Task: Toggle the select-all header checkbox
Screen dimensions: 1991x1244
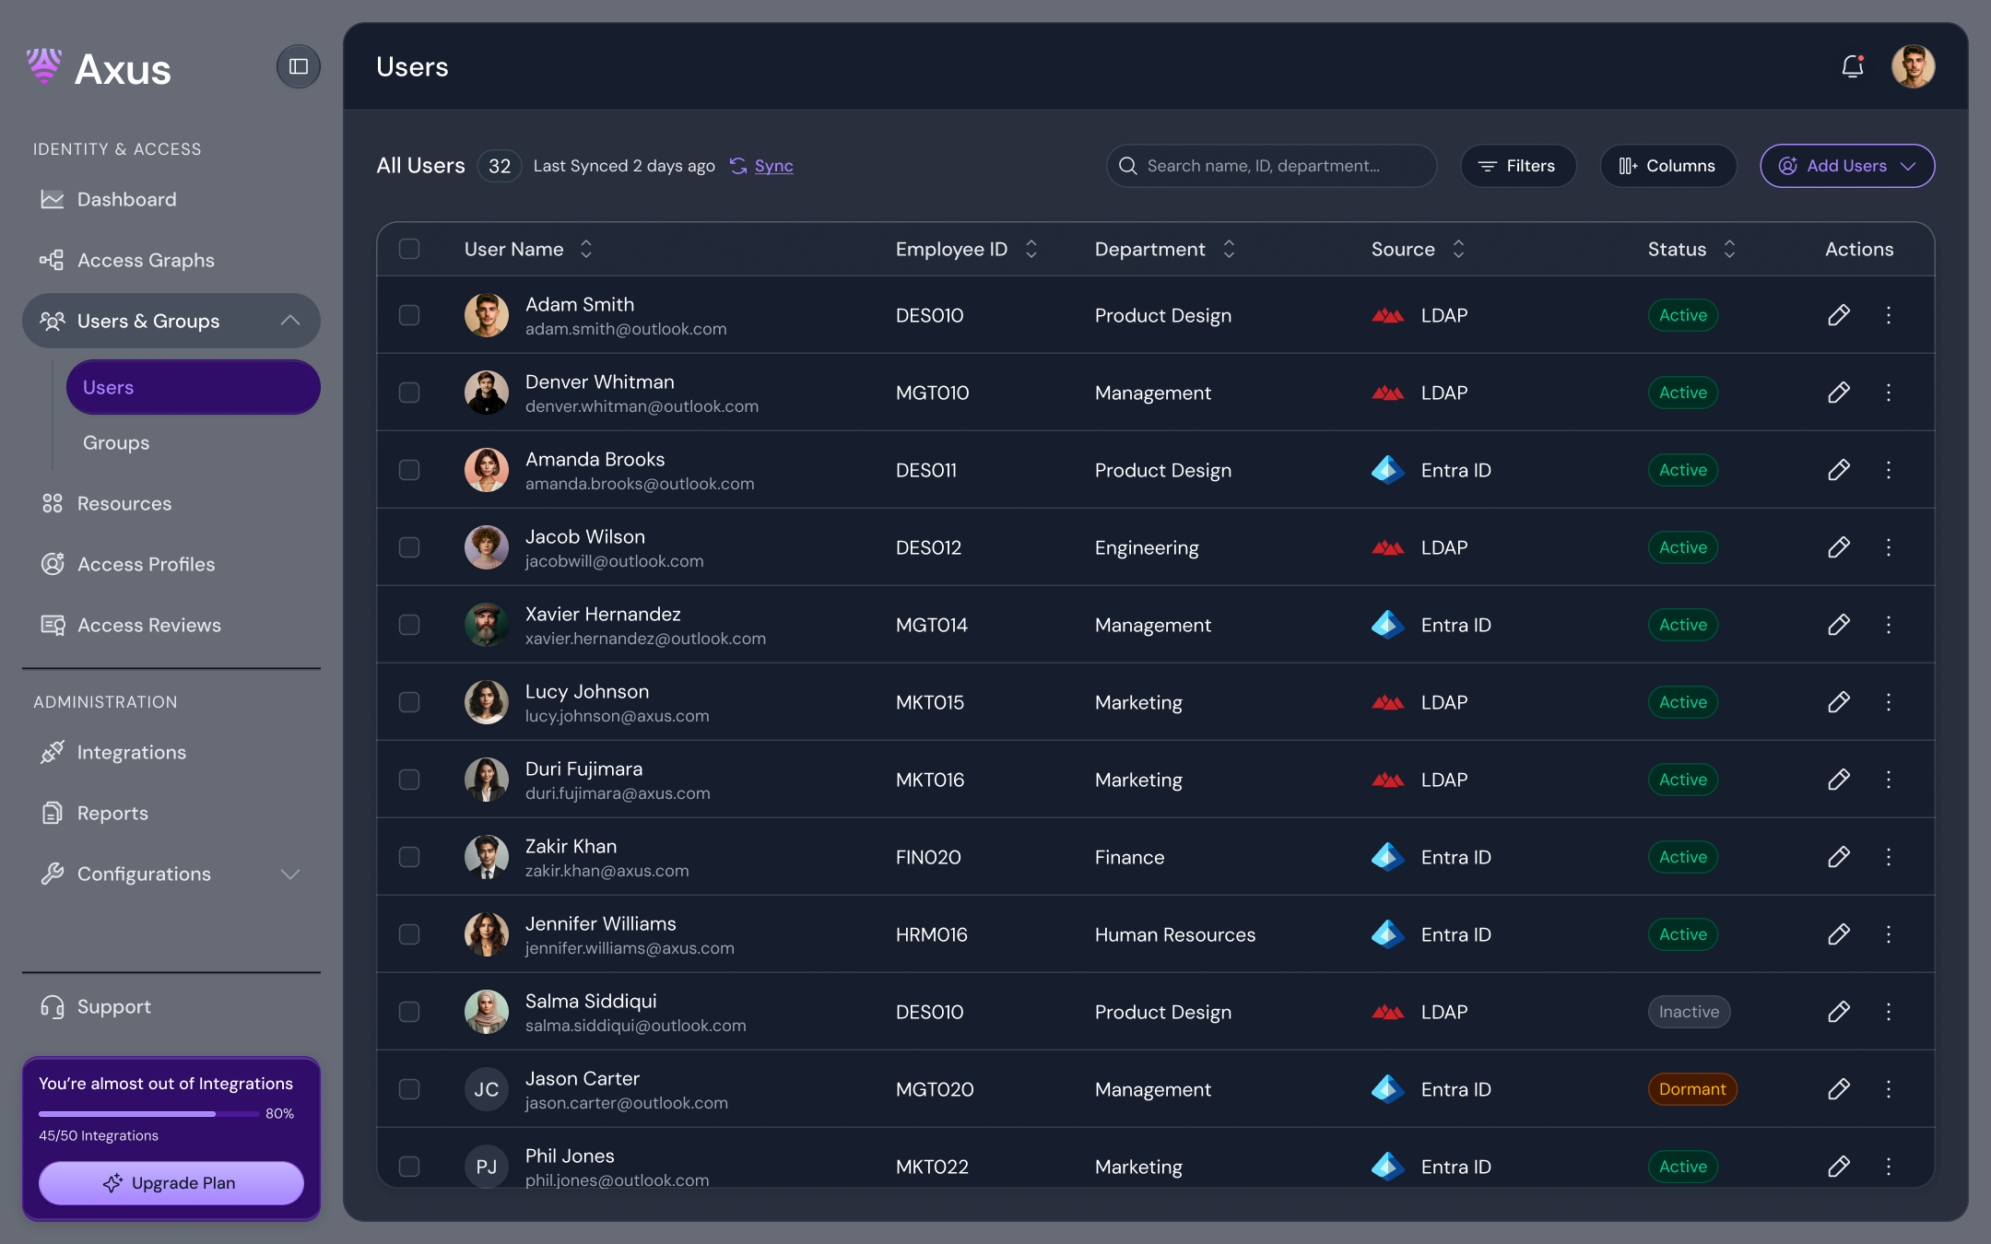Action: [409, 249]
